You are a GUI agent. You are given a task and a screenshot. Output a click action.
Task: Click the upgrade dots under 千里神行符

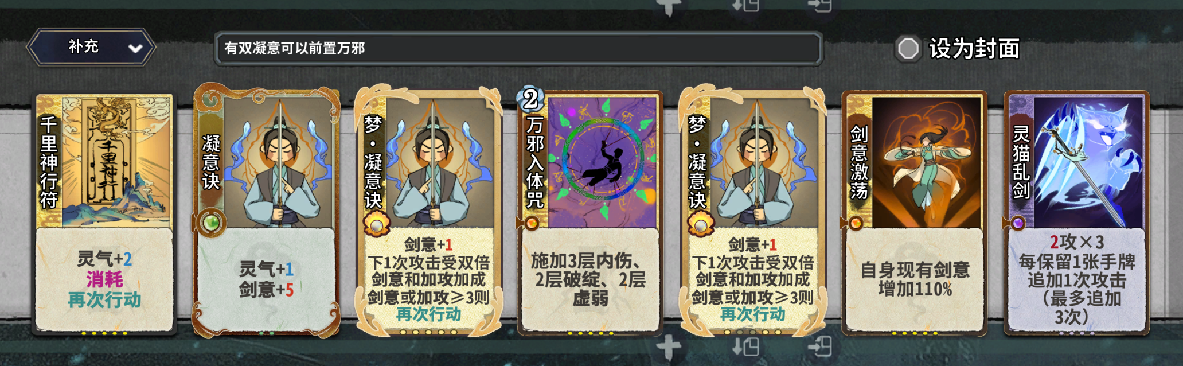(104, 333)
